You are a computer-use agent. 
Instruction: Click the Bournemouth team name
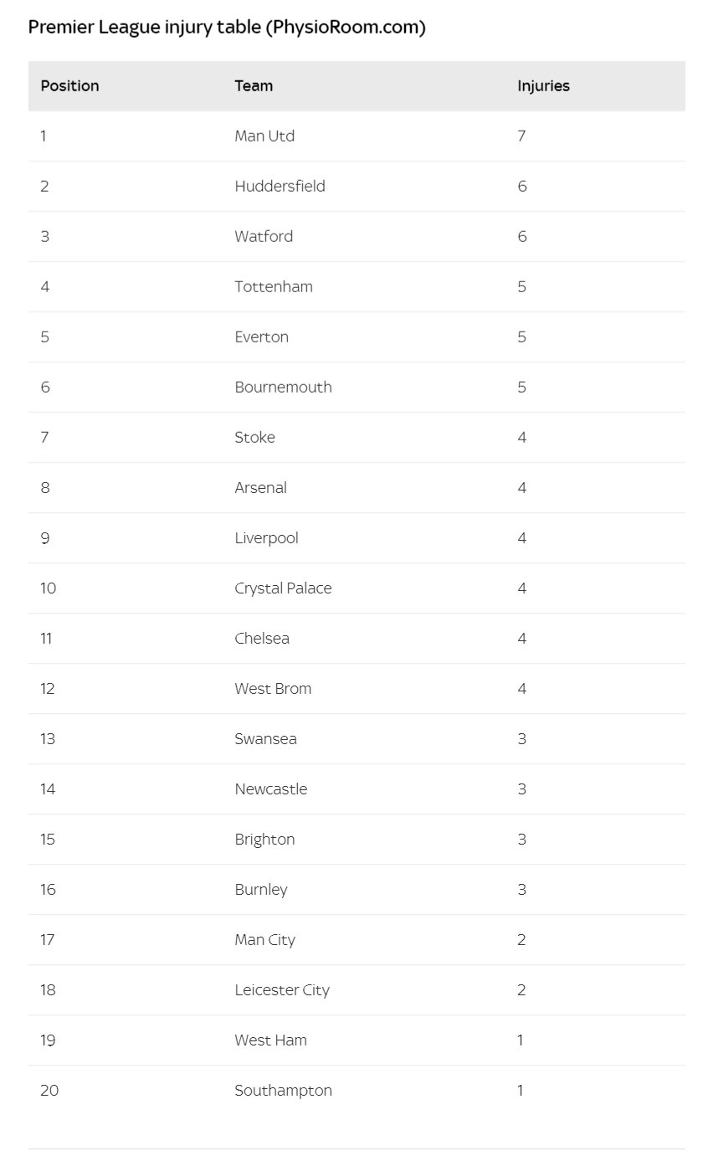coord(283,388)
